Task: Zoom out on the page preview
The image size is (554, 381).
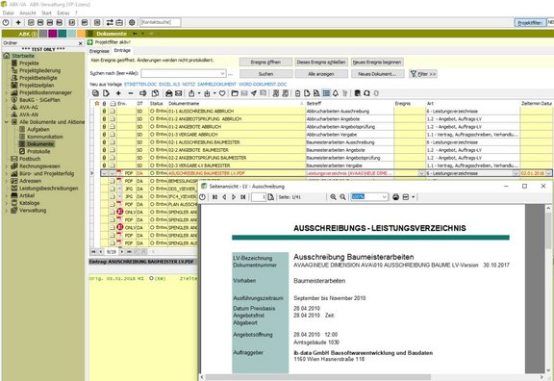Action: tap(342, 197)
